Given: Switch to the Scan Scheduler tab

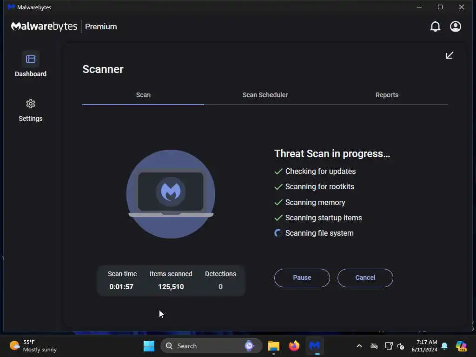Looking at the screenshot, I should click(x=265, y=95).
